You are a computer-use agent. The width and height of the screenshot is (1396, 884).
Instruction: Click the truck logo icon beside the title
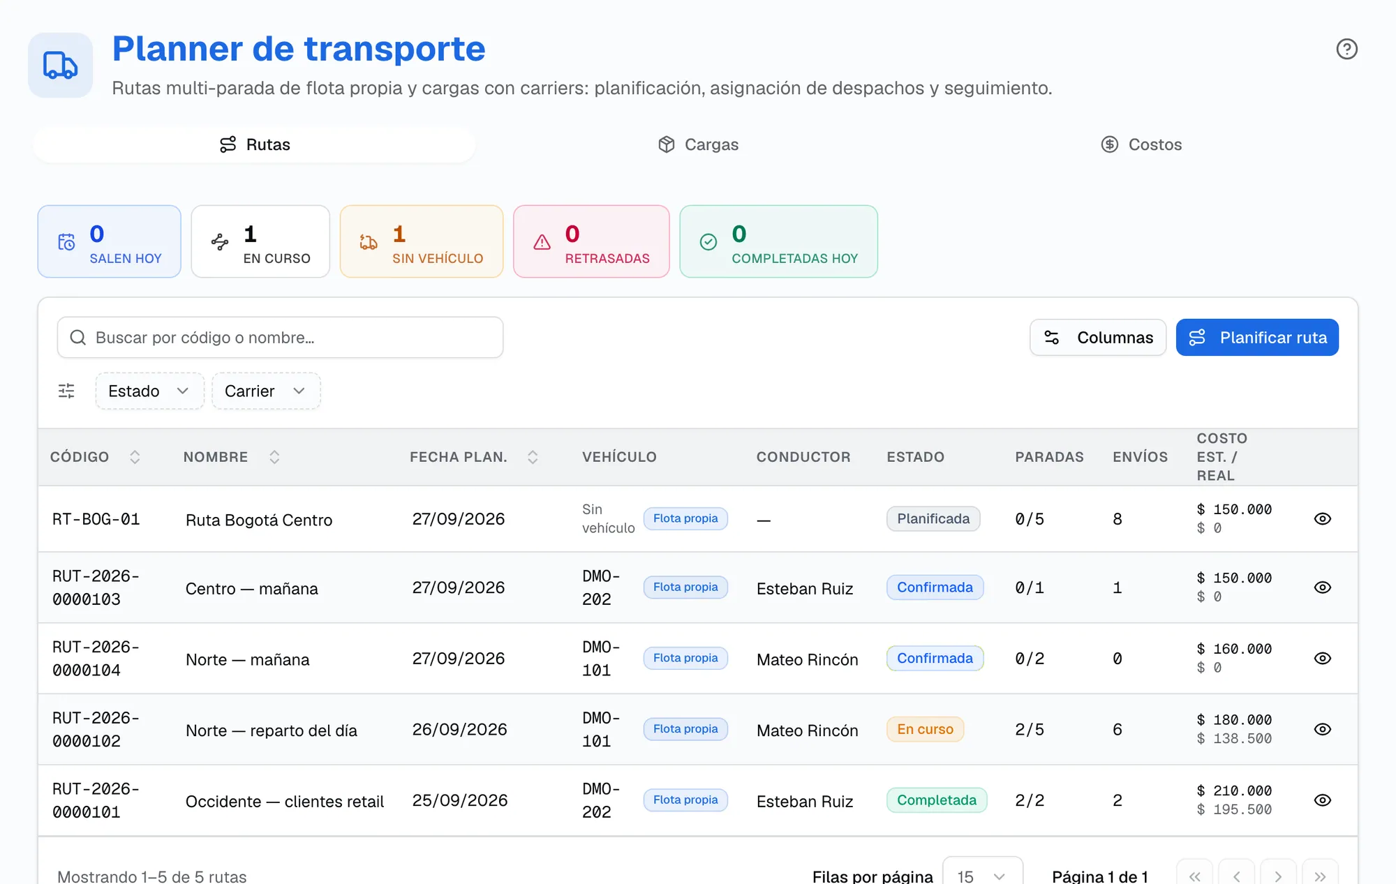(x=61, y=65)
